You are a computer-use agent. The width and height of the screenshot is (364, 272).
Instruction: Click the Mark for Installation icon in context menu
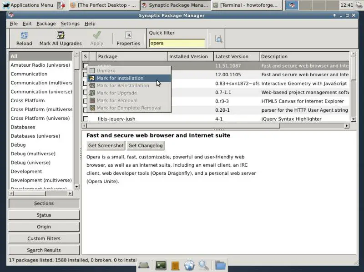92,78
